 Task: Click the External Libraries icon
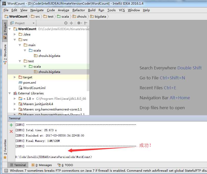[15, 93]
